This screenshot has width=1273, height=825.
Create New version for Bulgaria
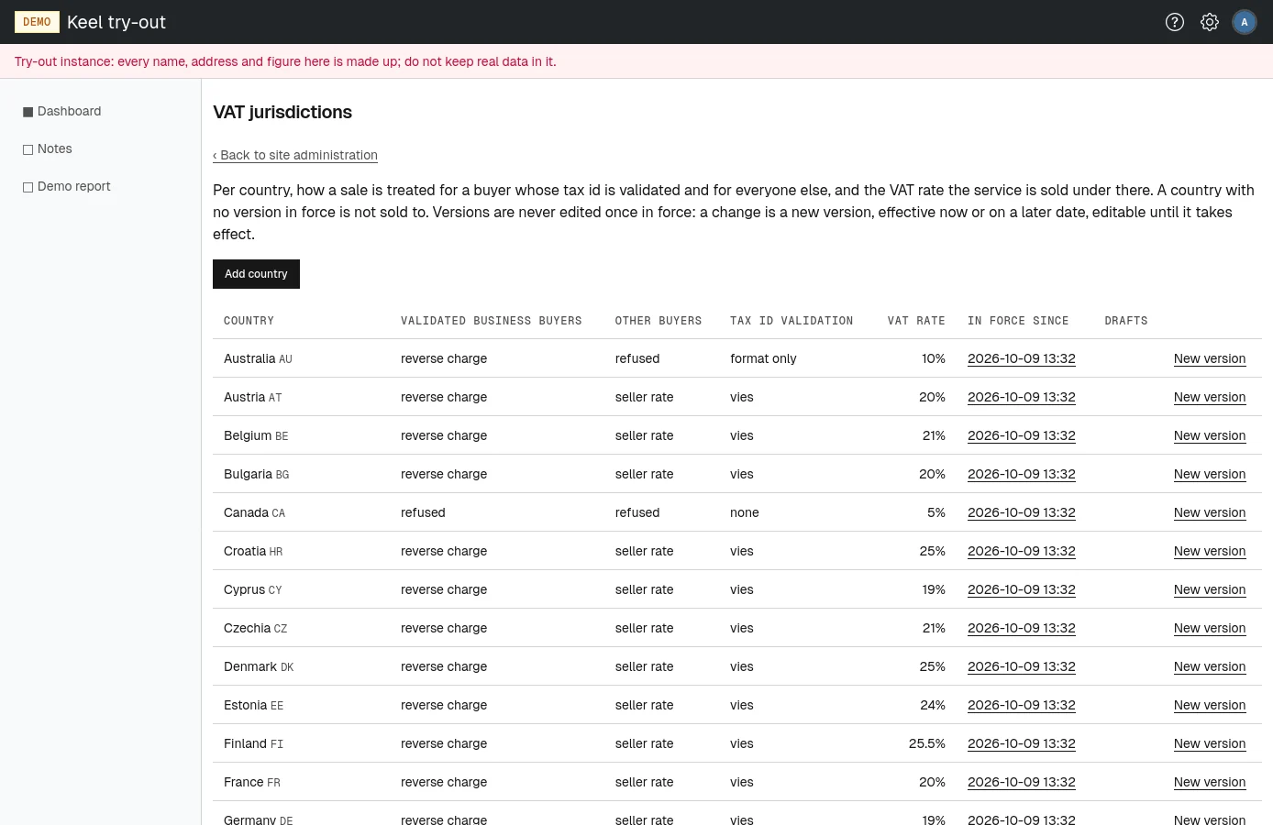(x=1210, y=474)
